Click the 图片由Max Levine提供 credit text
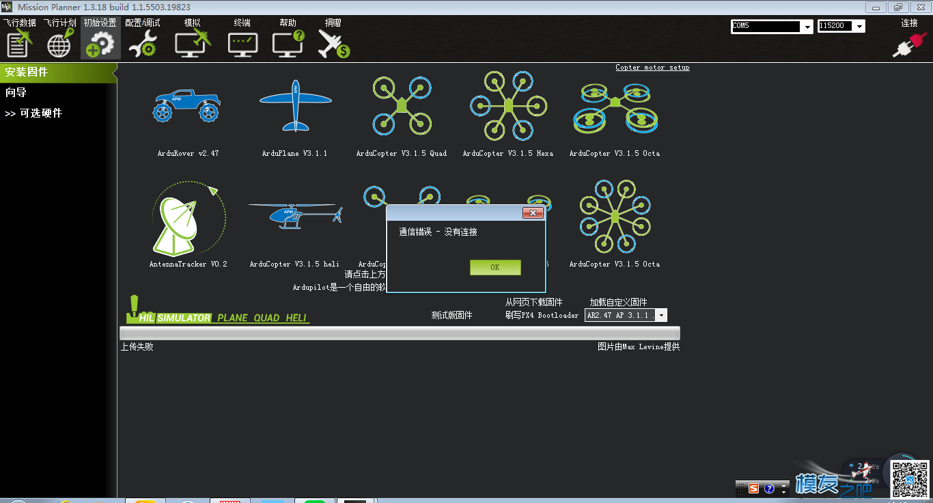This screenshot has width=933, height=503. (639, 346)
